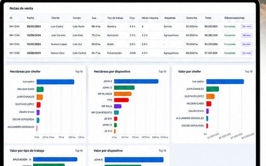This screenshot has height=166, width=266.
Task: Open 'Ver más' button in NV-1244 row
Action: (247, 35)
